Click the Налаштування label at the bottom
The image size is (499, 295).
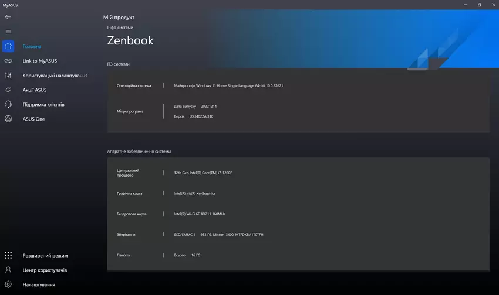(39, 284)
